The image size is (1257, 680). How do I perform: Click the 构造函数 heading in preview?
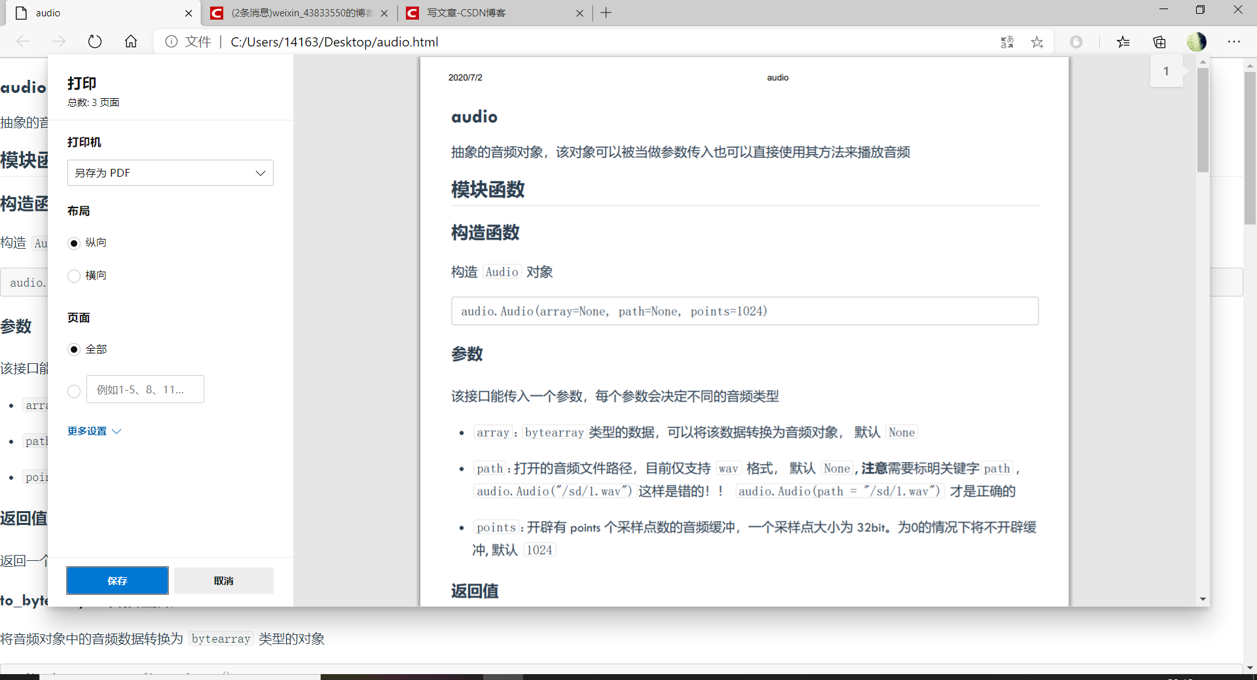coord(485,232)
